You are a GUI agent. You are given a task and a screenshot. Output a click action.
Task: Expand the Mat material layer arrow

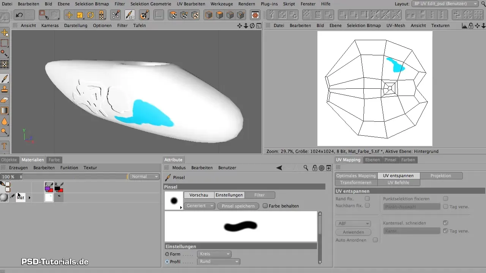click(29, 198)
